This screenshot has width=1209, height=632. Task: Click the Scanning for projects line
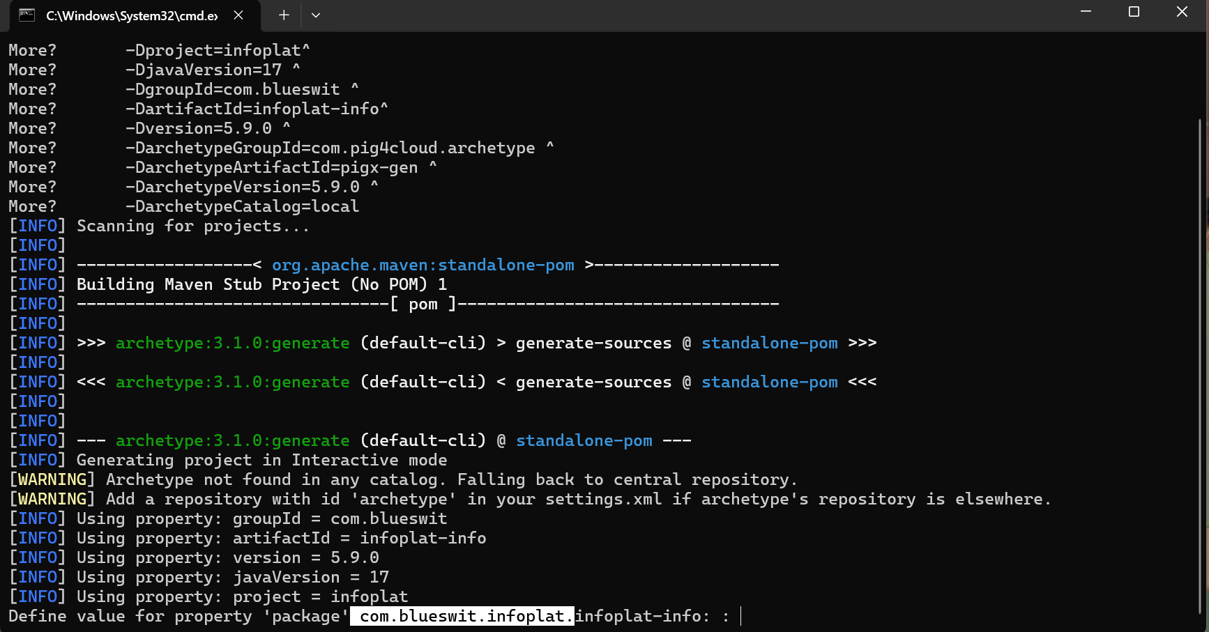click(x=192, y=225)
